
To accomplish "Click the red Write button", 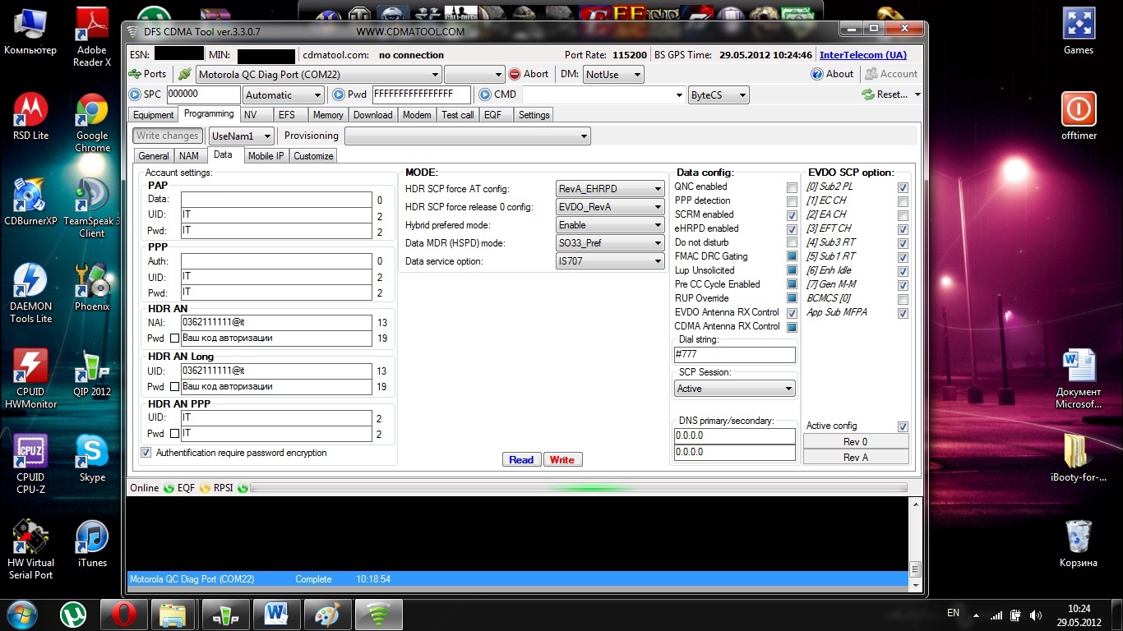I will (562, 460).
